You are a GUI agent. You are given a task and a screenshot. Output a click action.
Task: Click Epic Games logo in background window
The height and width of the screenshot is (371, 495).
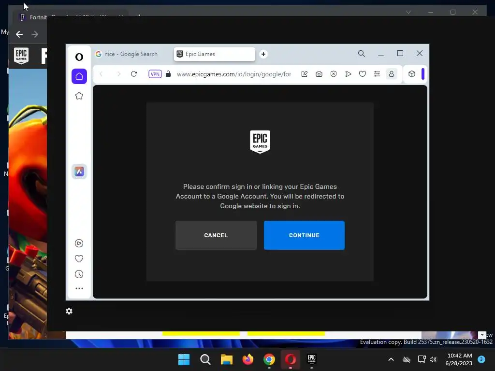(21, 56)
